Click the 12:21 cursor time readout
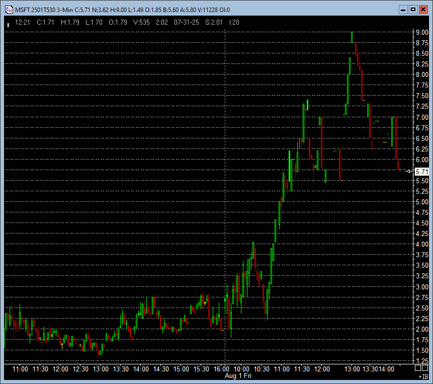Viewport: 433px width, 384px height. (22, 22)
